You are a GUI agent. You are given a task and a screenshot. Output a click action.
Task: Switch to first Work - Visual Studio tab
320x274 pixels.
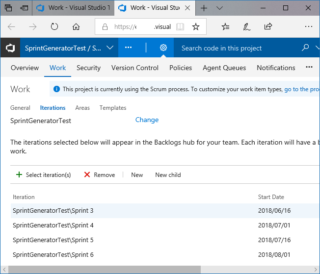[x=73, y=8]
